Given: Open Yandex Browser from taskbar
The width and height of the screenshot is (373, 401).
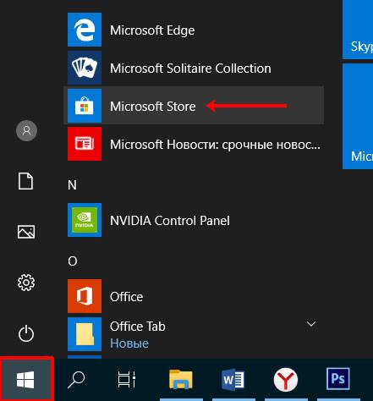Looking at the screenshot, I should pos(285,380).
